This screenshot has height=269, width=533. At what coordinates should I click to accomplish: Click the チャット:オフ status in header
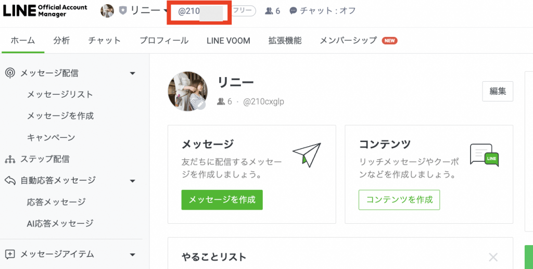[x=322, y=11]
